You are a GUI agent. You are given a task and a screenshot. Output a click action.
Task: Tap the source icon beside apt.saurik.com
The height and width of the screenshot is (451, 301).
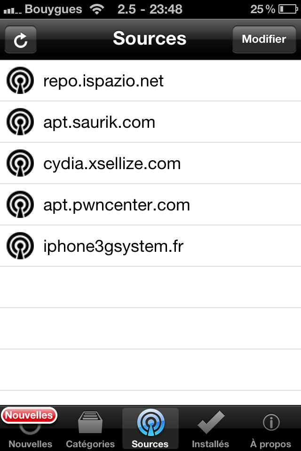[20, 122]
